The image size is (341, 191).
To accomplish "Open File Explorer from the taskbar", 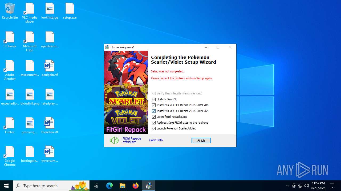I will [x=123, y=186].
